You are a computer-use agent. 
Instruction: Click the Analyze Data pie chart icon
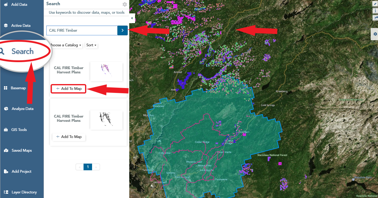(x=6, y=109)
